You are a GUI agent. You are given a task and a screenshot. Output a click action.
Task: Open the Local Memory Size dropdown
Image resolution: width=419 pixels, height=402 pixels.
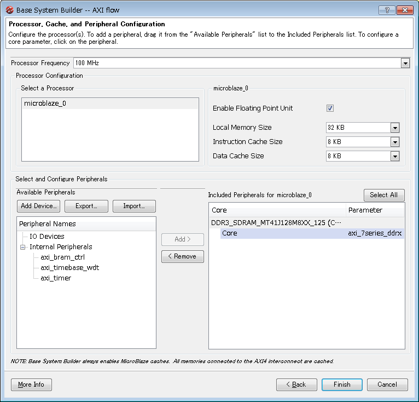pyautogui.click(x=395, y=128)
